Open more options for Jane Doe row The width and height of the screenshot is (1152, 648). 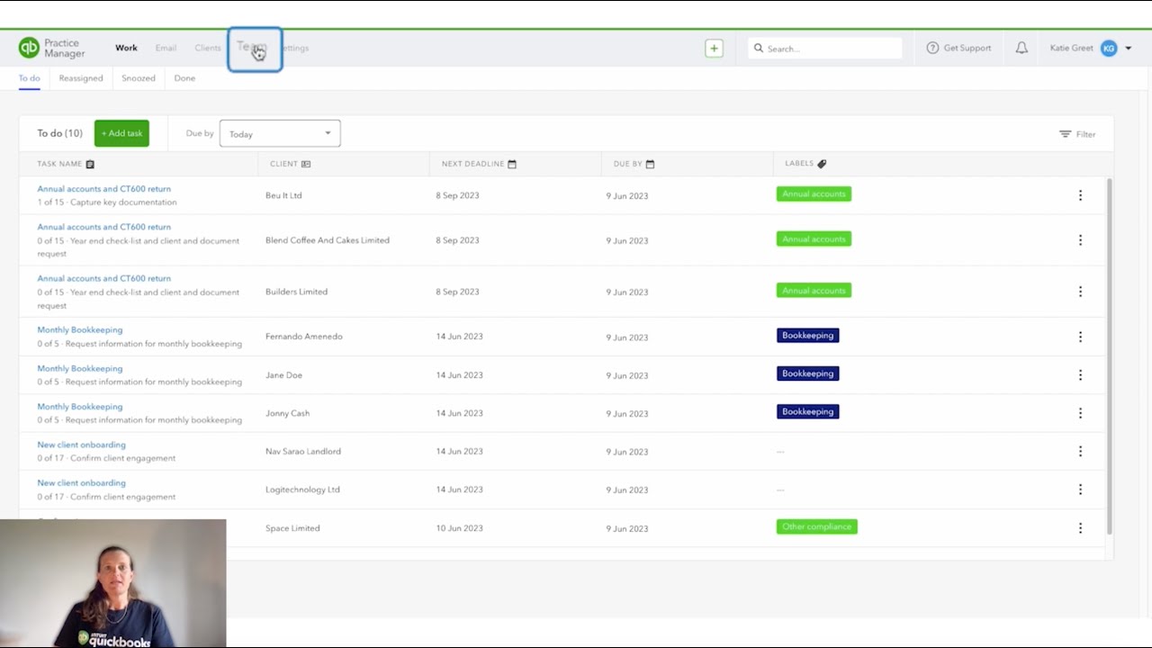[x=1080, y=375]
